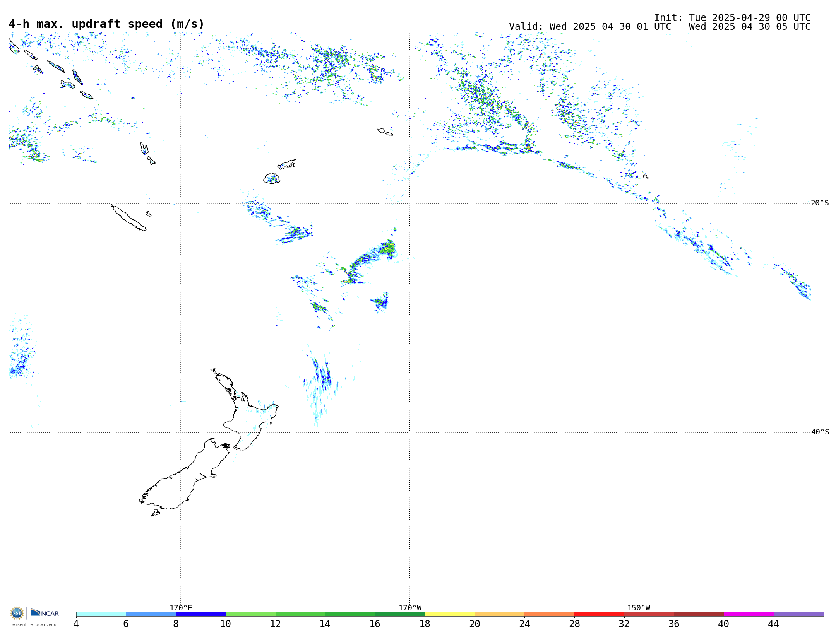Click the orange 24-28 colorbar swatch
Viewport: 836px width, 629px height.
[550, 614]
